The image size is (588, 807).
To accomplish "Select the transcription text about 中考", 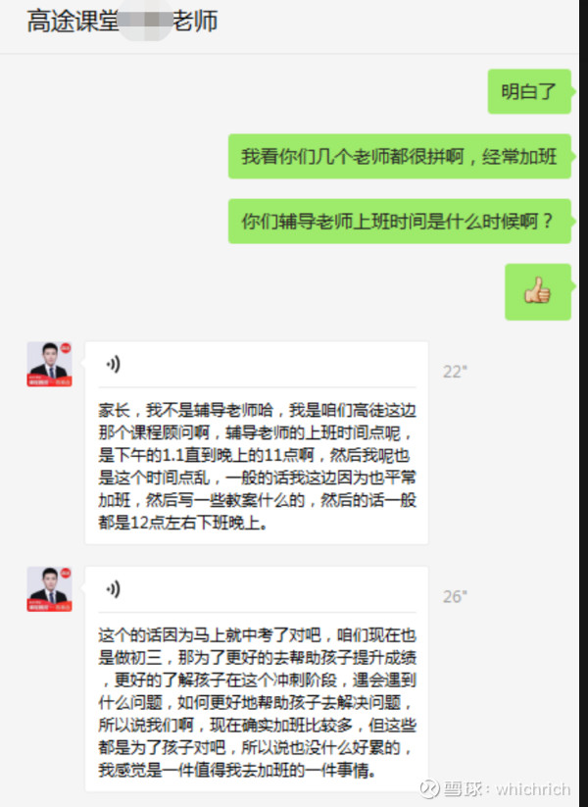I will (x=257, y=702).
